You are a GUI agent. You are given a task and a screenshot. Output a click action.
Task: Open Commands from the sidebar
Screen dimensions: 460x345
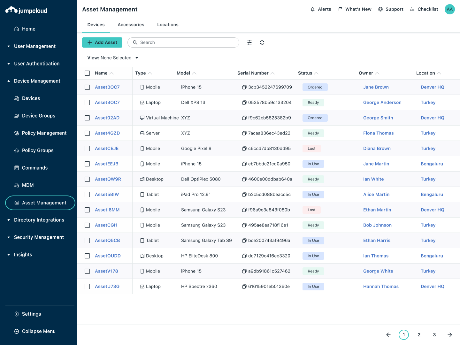coord(35,168)
